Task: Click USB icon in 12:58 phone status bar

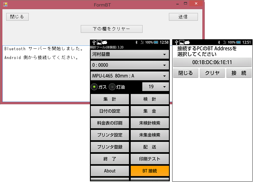Action: (94, 43)
